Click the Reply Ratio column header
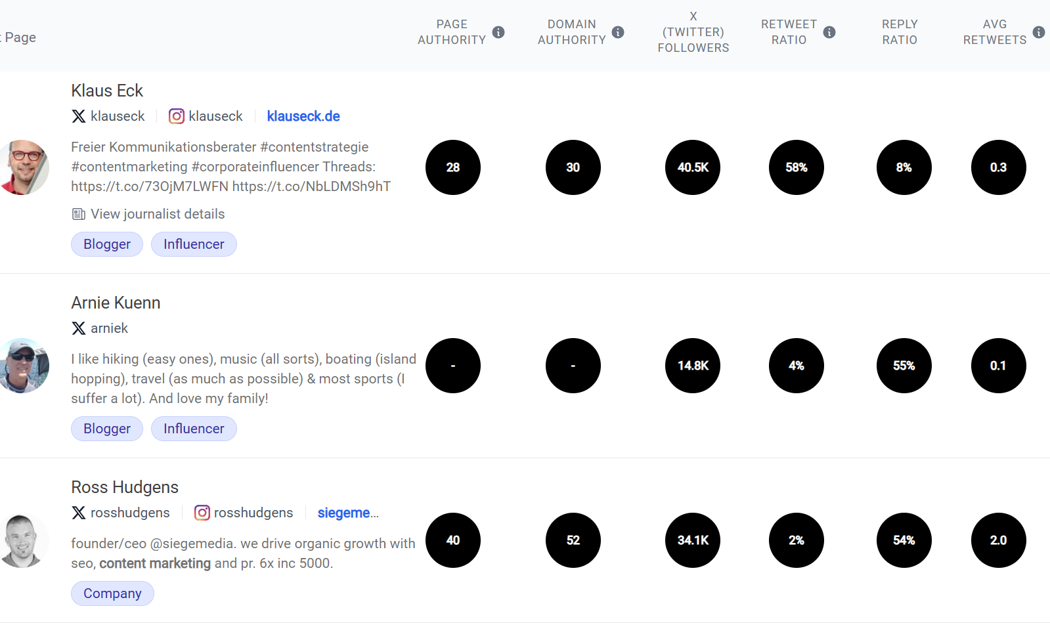 899,32
